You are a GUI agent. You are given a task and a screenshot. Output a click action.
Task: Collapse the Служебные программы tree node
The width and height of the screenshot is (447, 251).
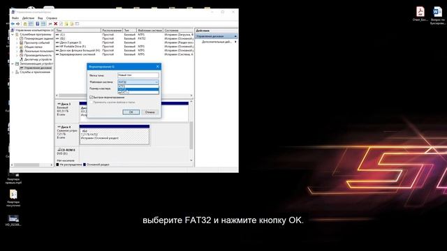coord(13,34)
